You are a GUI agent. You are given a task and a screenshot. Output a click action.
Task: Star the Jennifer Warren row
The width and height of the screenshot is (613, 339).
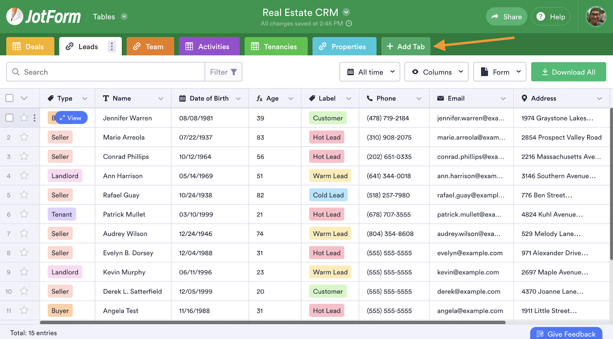[24, 118]
